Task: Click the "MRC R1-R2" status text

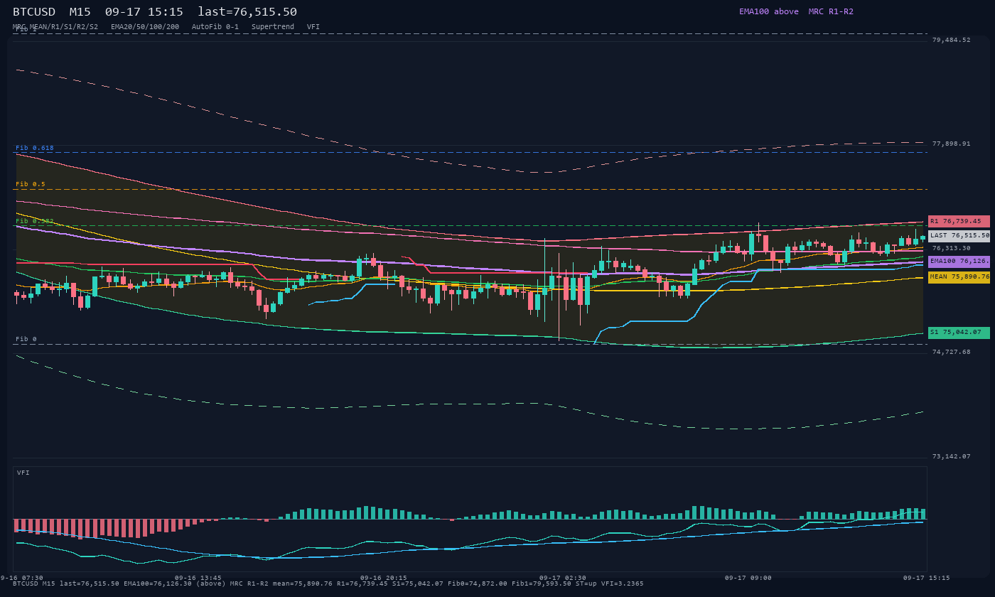Action: pos(831,11)
